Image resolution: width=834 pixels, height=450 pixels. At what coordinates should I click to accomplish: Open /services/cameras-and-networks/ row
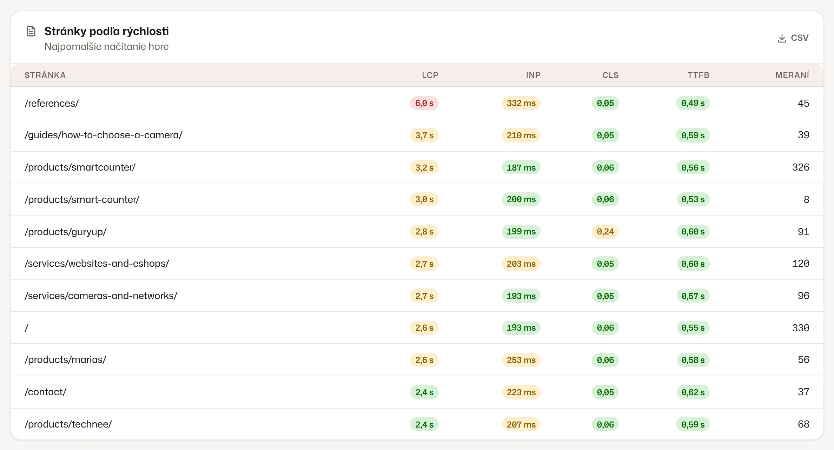pos(417,296)
